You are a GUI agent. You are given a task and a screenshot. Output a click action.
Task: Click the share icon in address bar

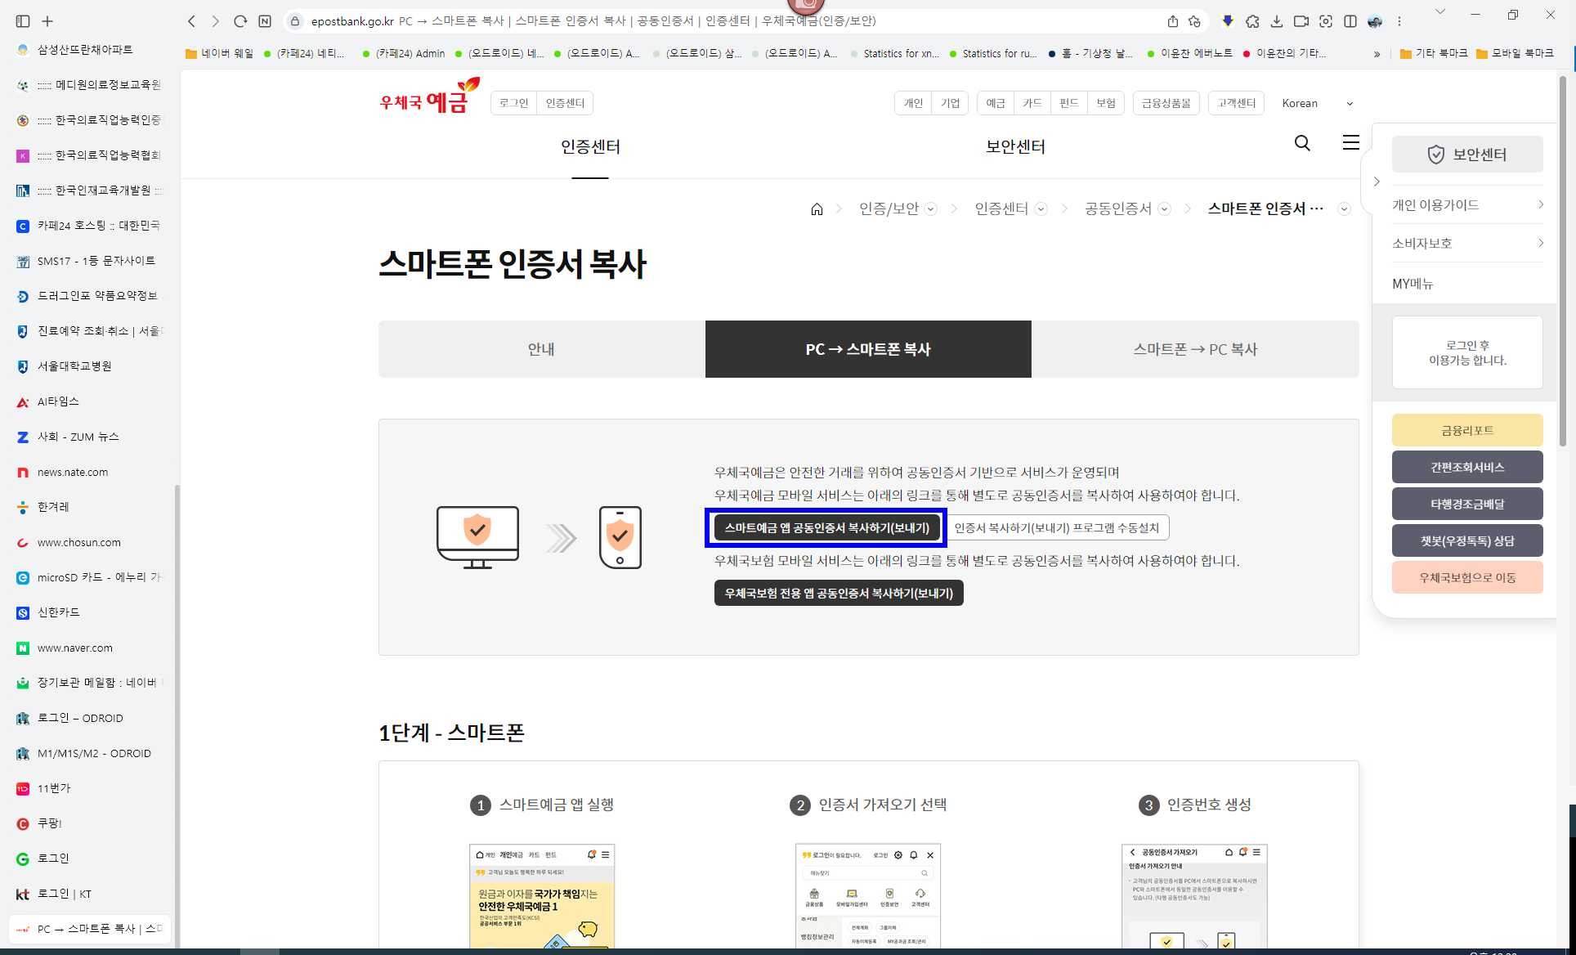(x=1173, y=21)
